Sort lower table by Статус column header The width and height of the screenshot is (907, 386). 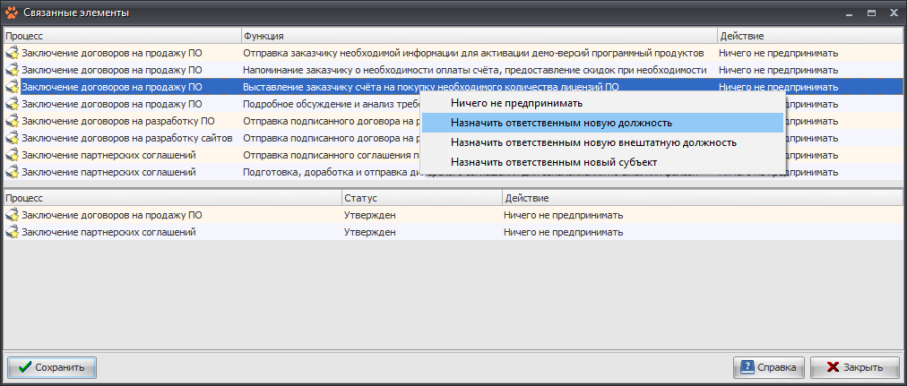[420, 197]
